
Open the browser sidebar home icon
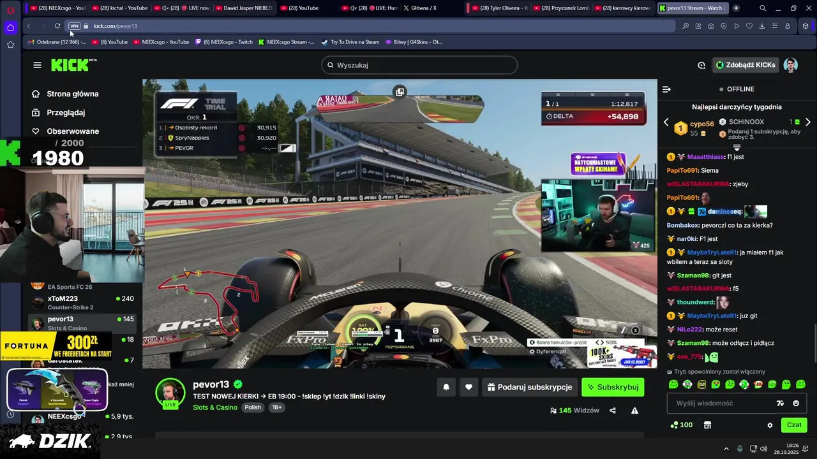(x=10, y=27)
